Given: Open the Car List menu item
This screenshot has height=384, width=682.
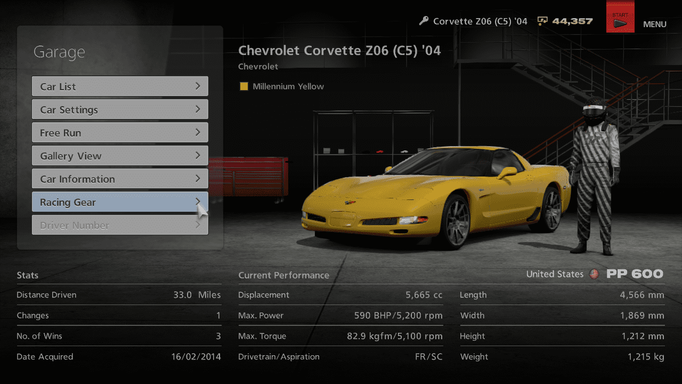Looking at the screenshot, I should tap(120, 86).
